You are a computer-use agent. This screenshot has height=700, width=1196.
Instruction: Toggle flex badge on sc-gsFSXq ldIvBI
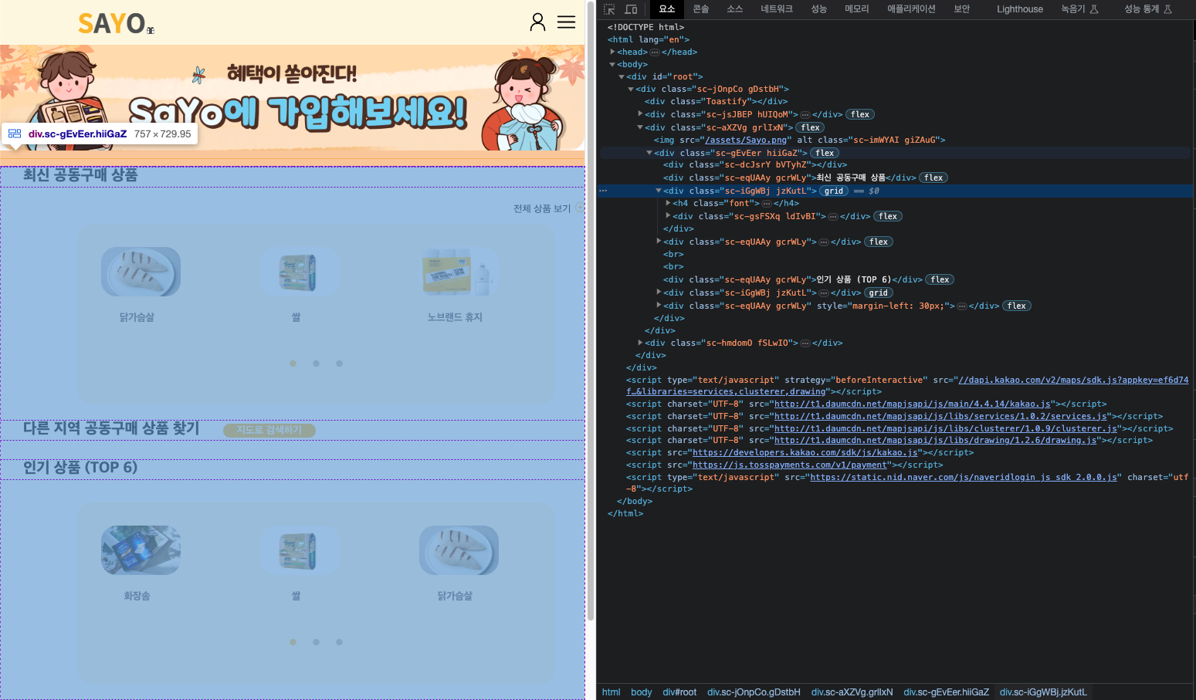pos(888,217)
